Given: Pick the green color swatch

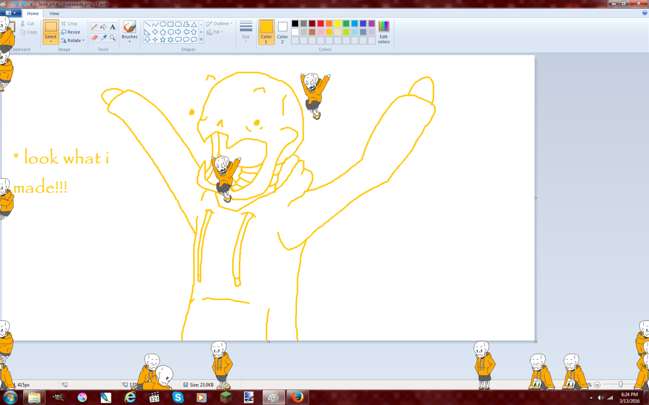Looking at the screenshot, I should tap(346, 23).
